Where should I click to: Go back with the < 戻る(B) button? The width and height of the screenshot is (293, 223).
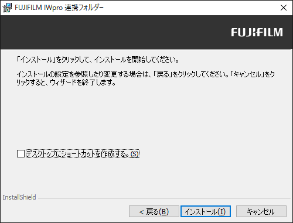154,211
